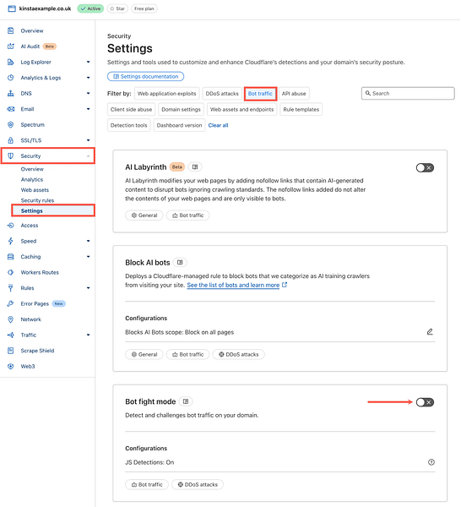Click the Web3 icon

[x=11, y=367]
